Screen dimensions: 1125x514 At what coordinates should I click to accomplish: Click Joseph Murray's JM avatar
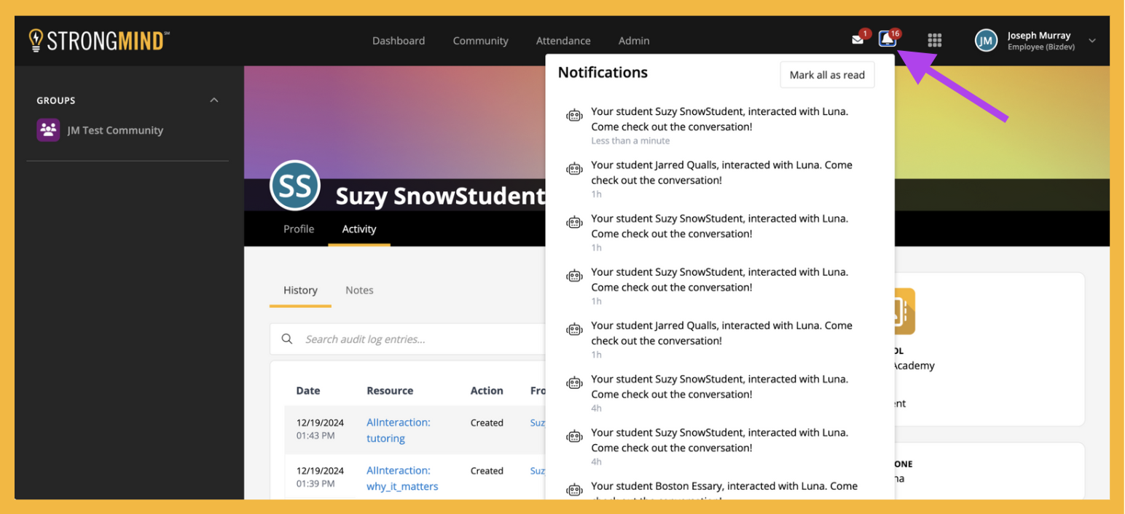[x=986, y=41]
